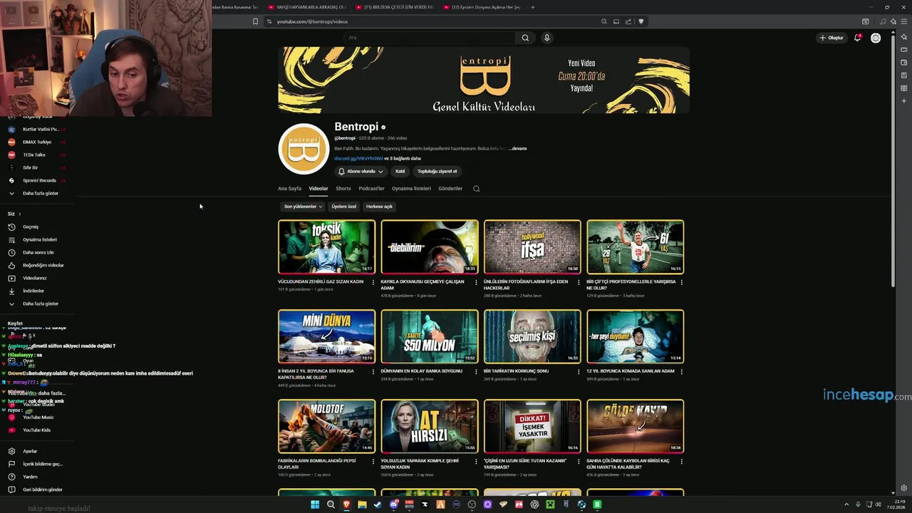Open Steam from the taskbar
912x513 pixels.
coord(378,504)
